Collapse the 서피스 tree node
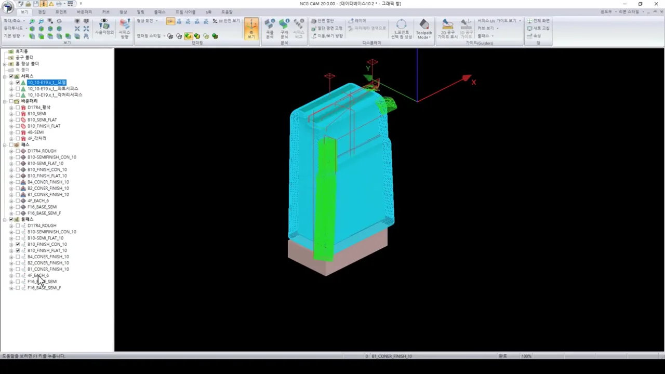The width and height of the screenshot is (665, 374). 5,76
